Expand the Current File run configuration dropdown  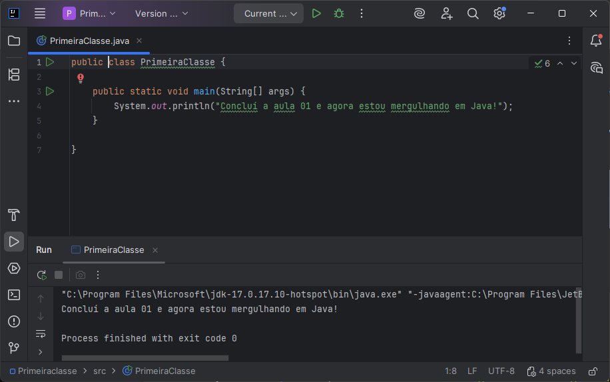pyautogui.click(x=268, y=13)
